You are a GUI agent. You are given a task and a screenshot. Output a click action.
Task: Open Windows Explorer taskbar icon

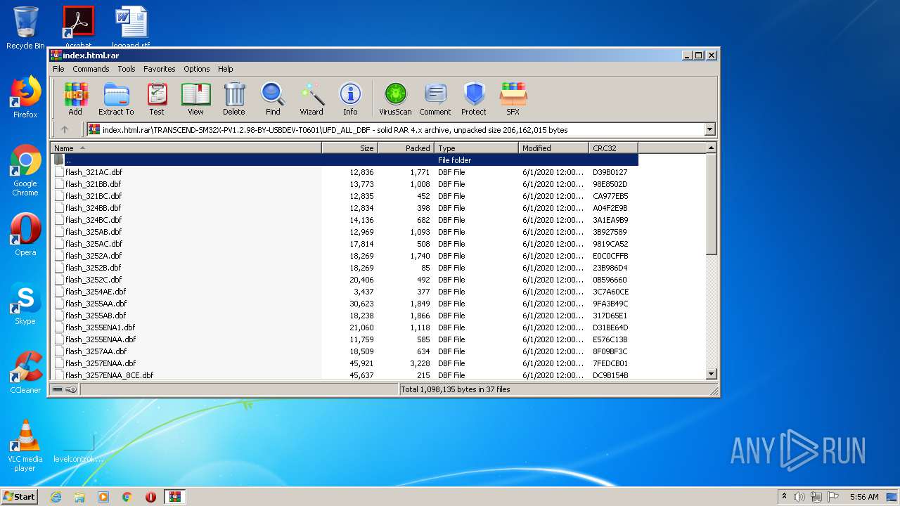click(79, 497)
